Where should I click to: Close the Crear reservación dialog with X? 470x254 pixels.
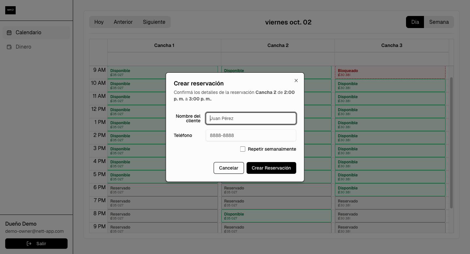pyautogui.click(x=296, y=81)
